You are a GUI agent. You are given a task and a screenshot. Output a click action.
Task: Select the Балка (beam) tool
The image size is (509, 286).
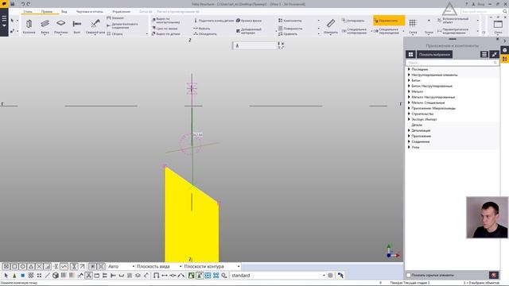coord(45,26)
